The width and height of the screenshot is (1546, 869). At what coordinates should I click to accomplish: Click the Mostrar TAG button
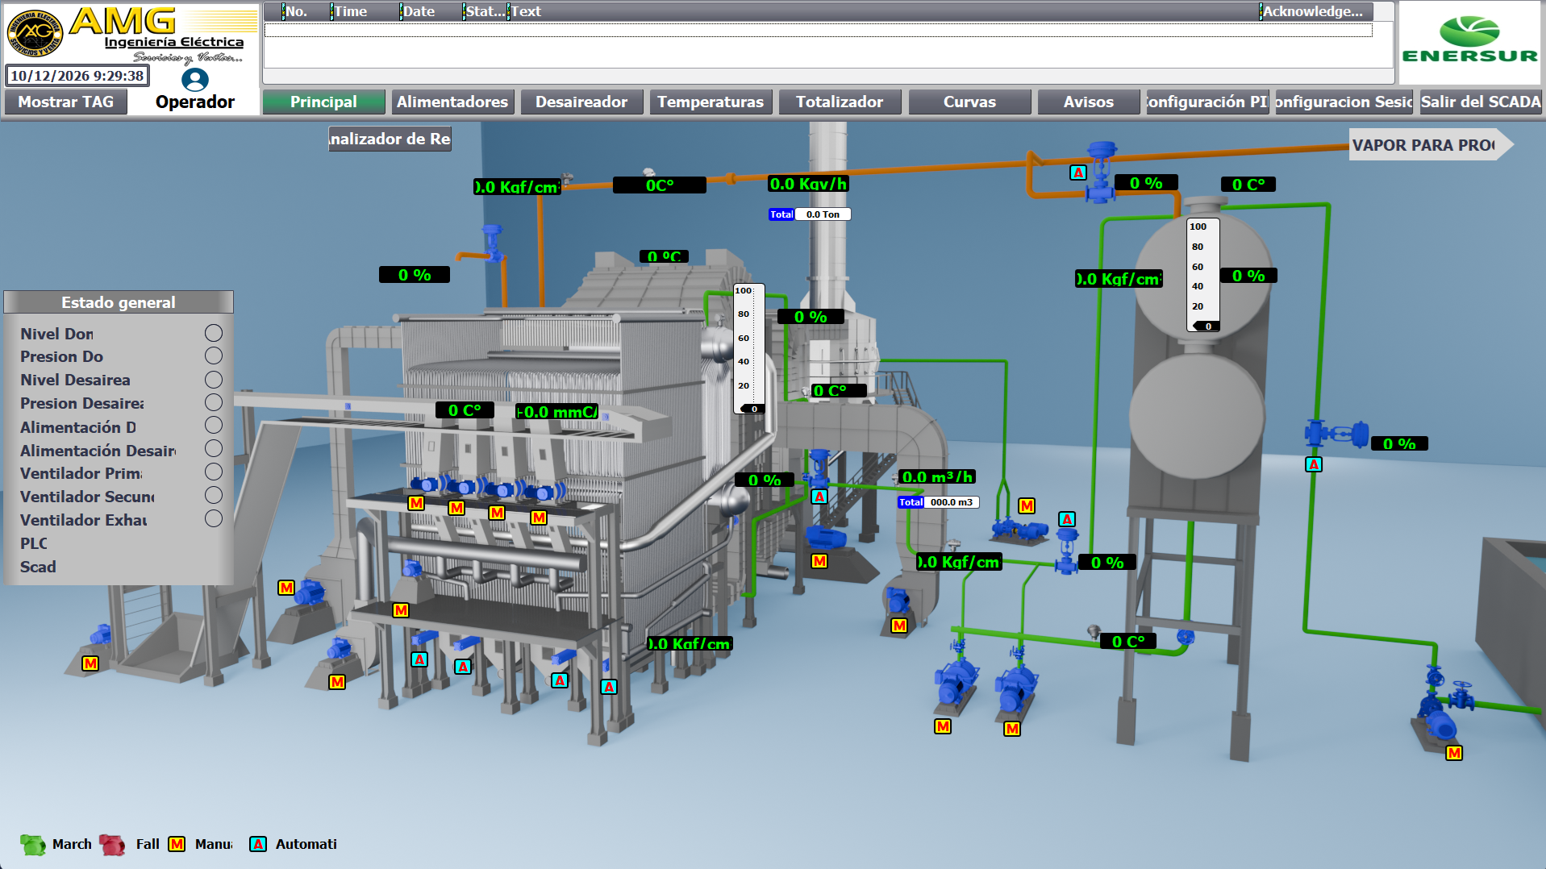(x=66, y=102)
